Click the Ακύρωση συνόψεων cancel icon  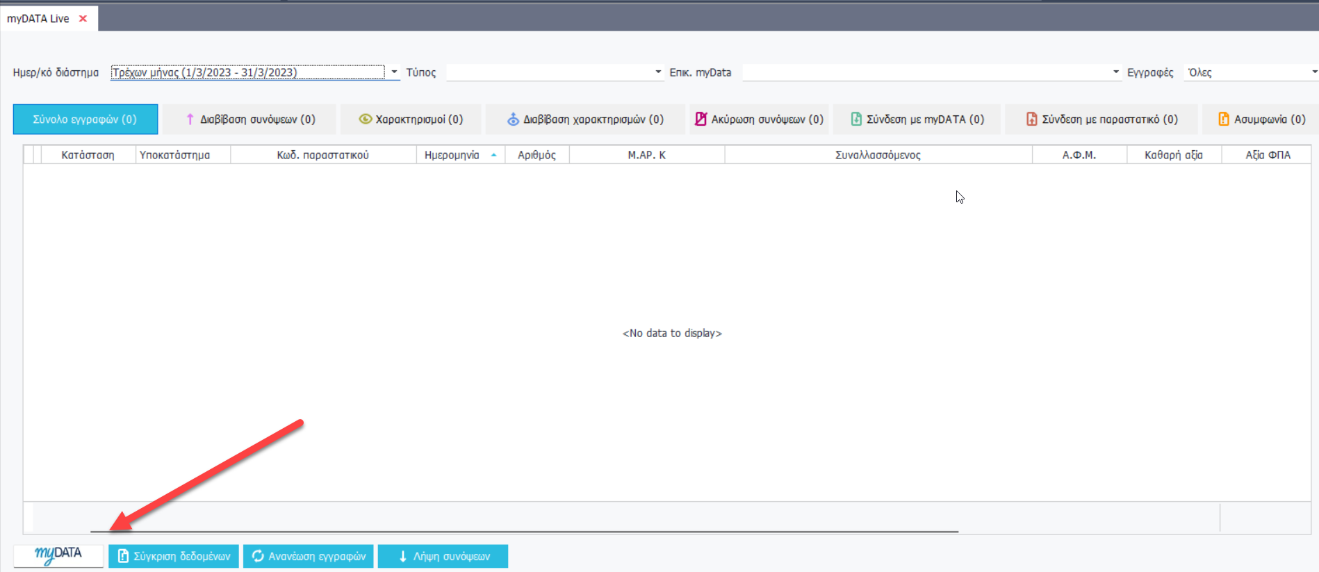point(701,120)
